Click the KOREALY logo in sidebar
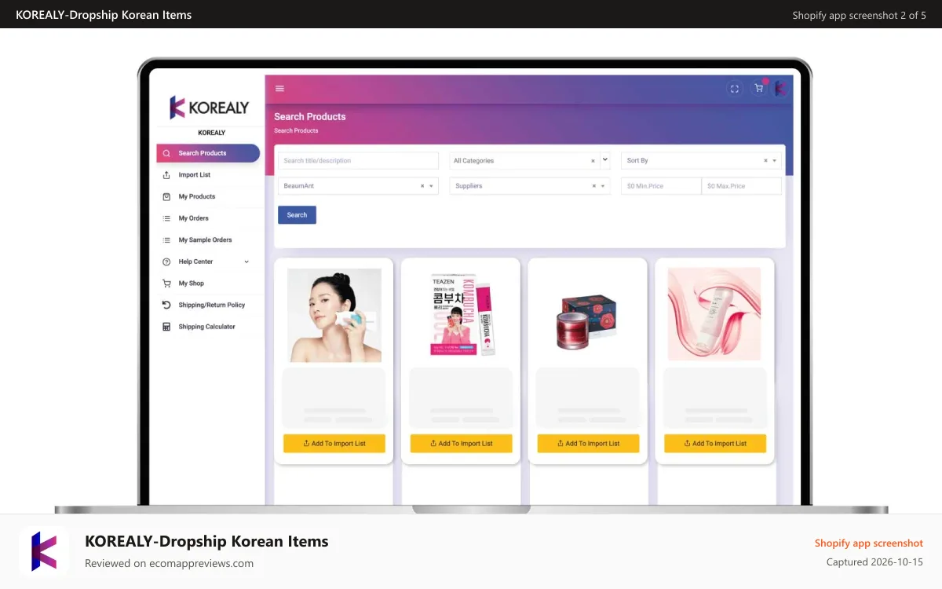 click(x=210, y=108)
